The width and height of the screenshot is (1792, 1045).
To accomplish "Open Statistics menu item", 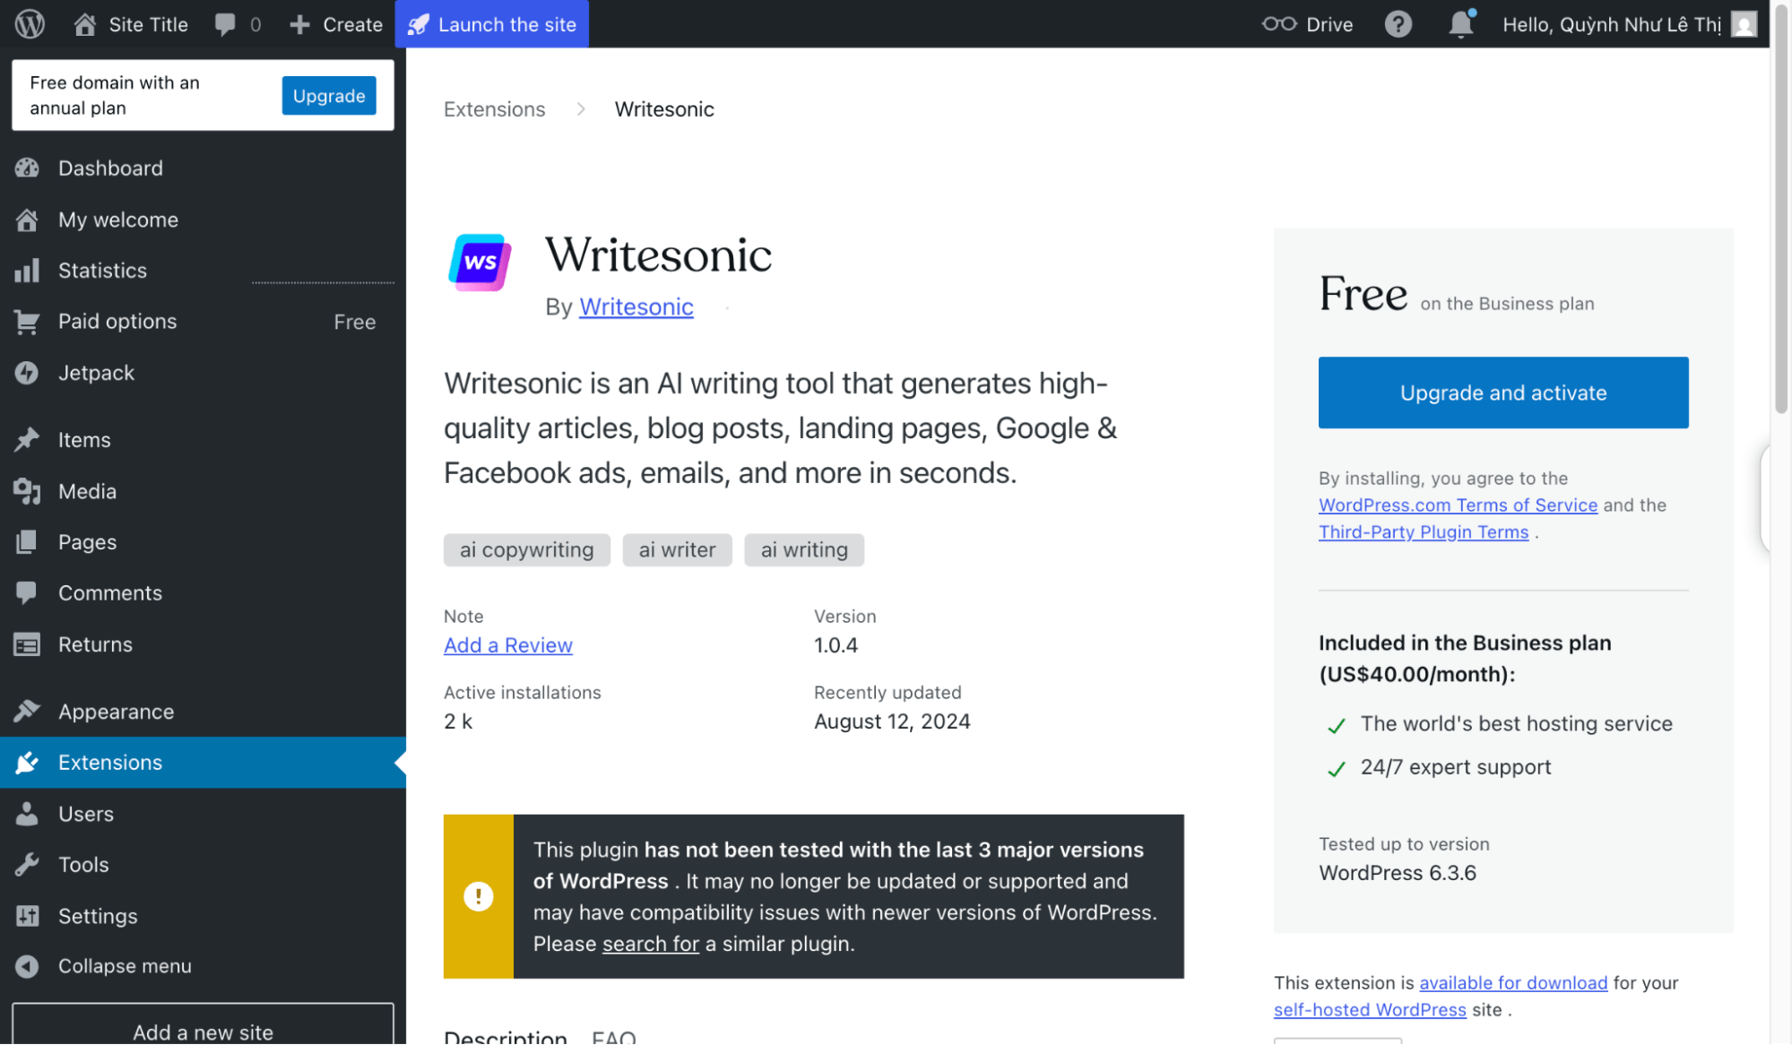I will (203, 271).
